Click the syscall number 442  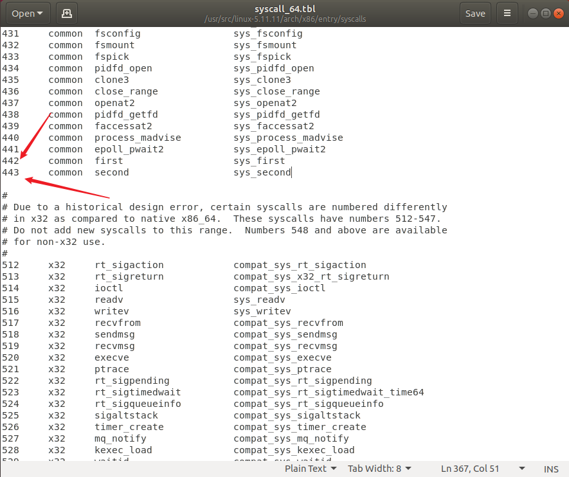point(10,161)
